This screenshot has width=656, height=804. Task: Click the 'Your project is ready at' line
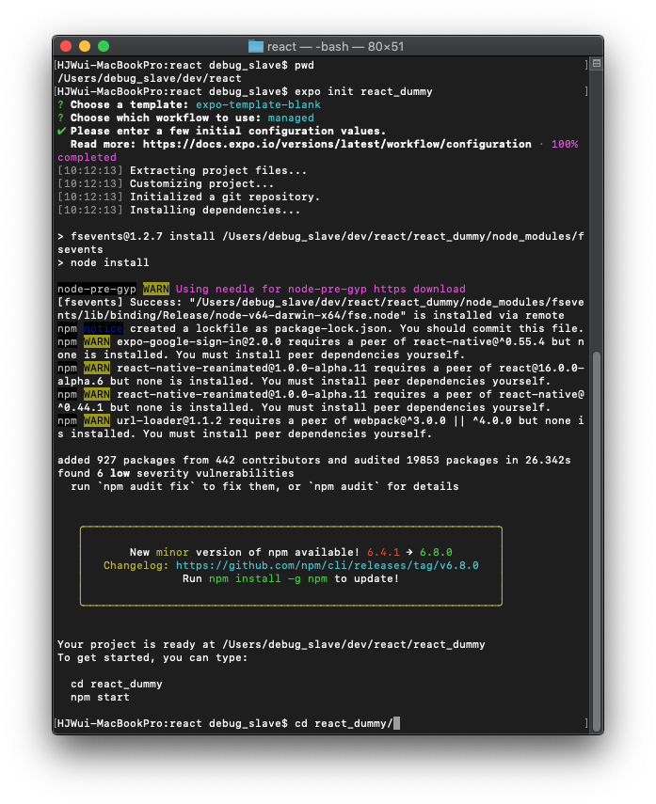click(271, 644)
